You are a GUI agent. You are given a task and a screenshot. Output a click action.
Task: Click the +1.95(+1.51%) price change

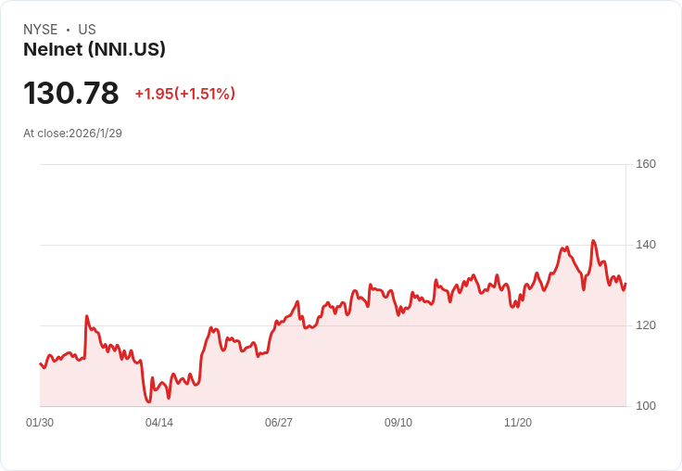click(184, 94)
